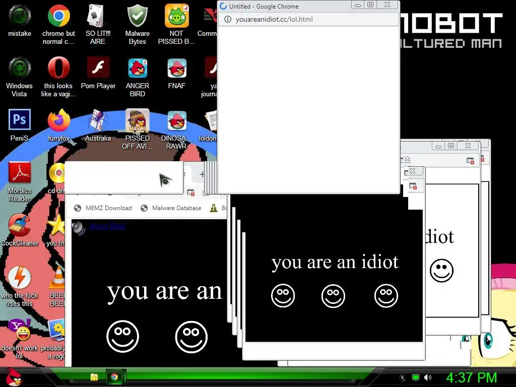Close the Untitled - Google Chrome window
The image size is (516, 387).
[388, 5]
